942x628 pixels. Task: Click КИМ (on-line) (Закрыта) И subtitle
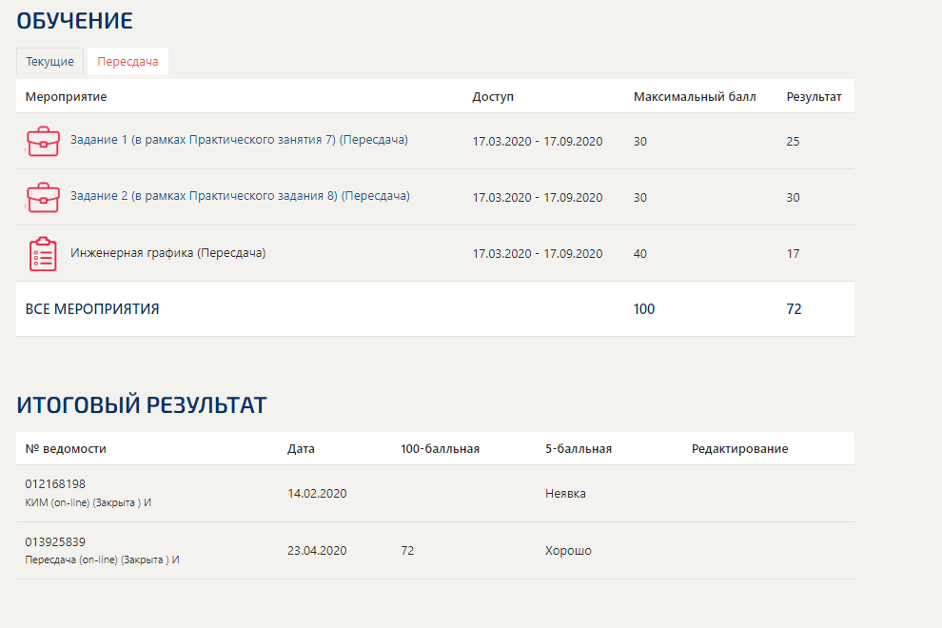tap(88, 502)
